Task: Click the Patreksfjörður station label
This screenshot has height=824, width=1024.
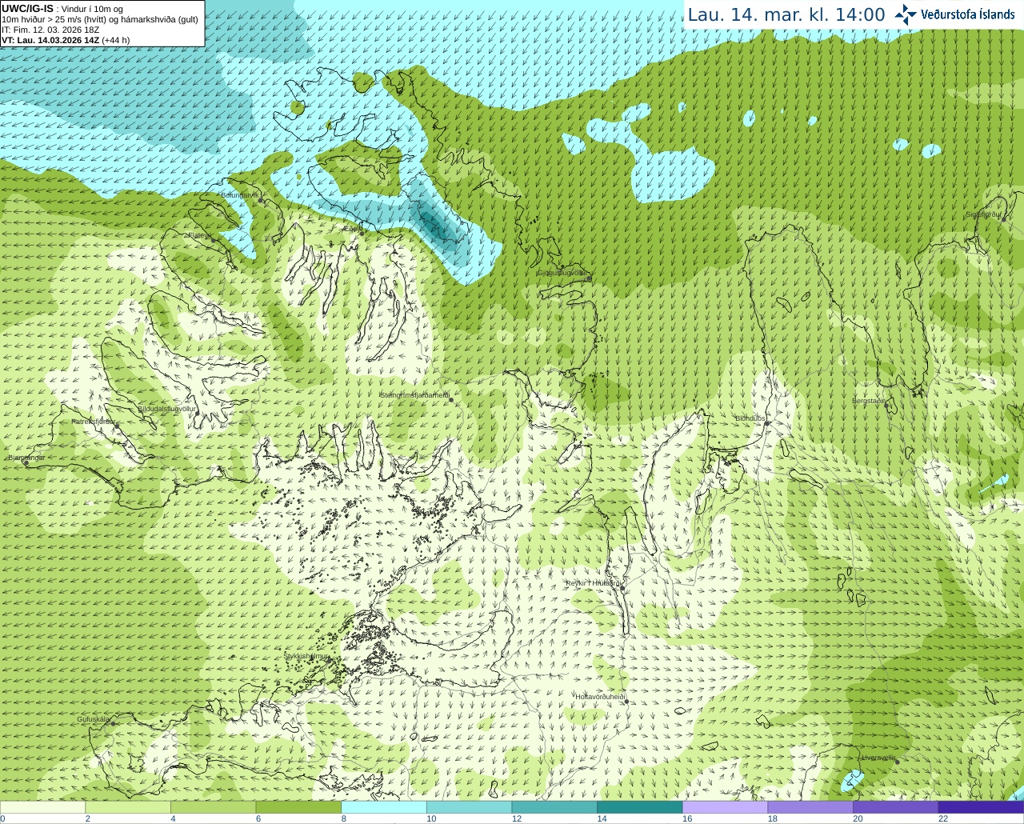Action: tap(94, 421)
